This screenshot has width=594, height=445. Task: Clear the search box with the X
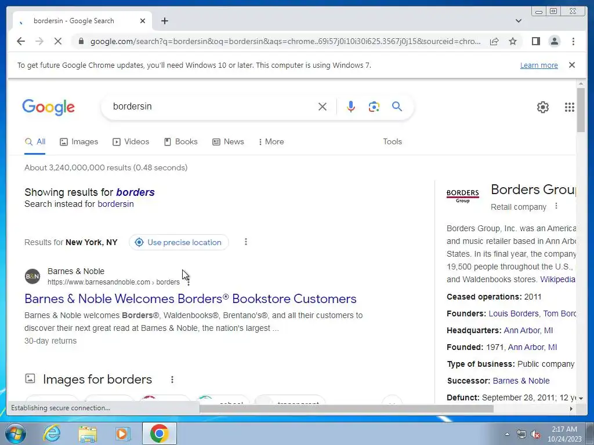(323, 107)
